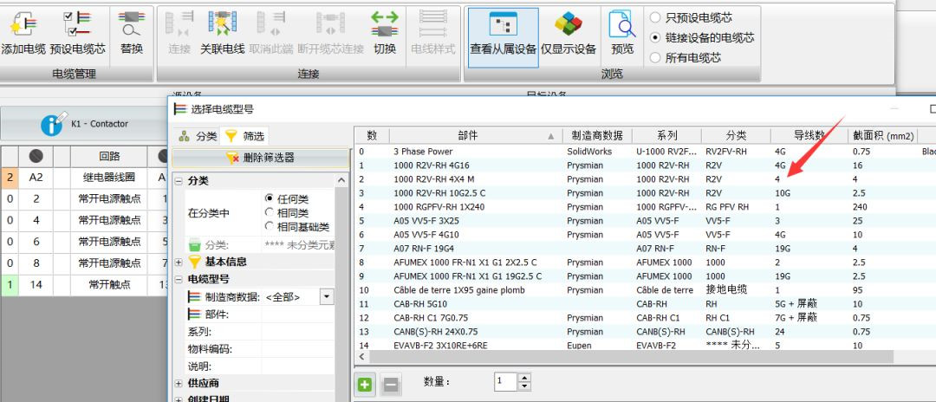Choose the 相同类 radio option

pyautogui.click(x=270, y=212)
